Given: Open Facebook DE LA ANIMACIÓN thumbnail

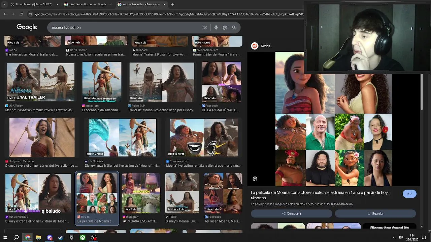Looking at the screenshot, I should [222, 82].
